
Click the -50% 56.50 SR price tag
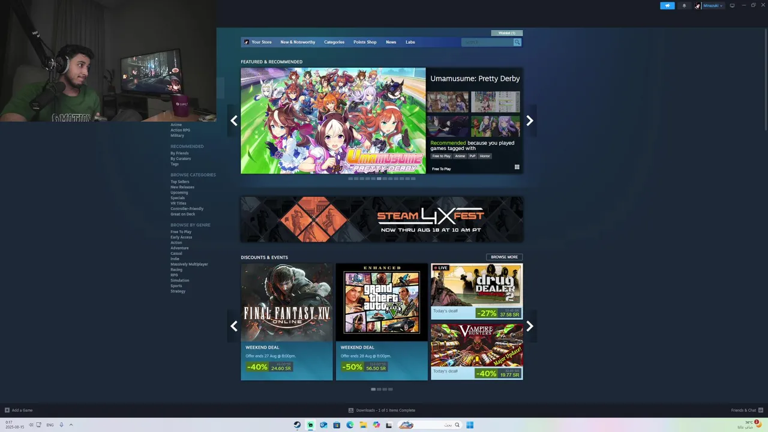tap(364, 367)
